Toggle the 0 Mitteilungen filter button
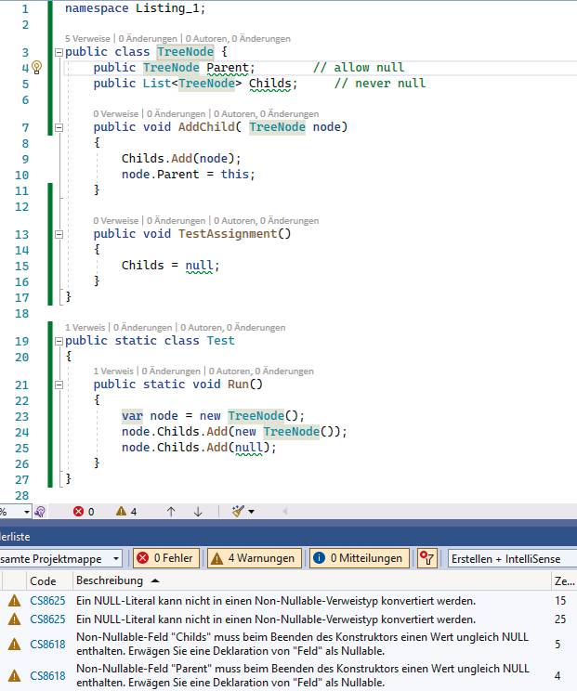577x691 pixels. pyautogui.click(x=360, y=558)
